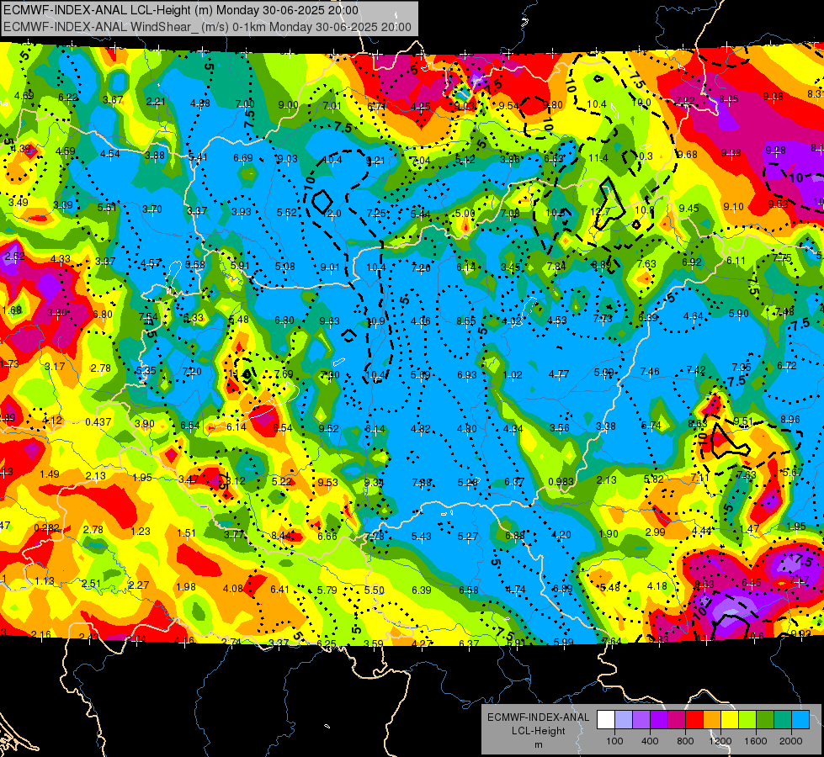The height and width of the screenshot is (757, 824).
Task: Click the wind shear value 6.11
Action: point(736,261)
